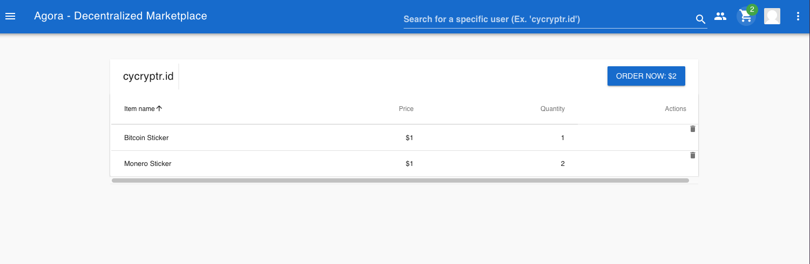Open the shopping cart icon
Image resolution: width=810 pixels, height=264 pixels.
[746, 17]
